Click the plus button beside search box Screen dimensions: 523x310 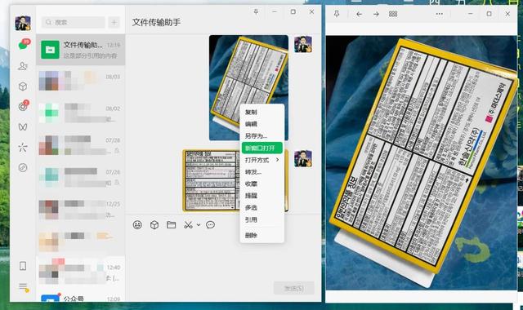[114, 22]
